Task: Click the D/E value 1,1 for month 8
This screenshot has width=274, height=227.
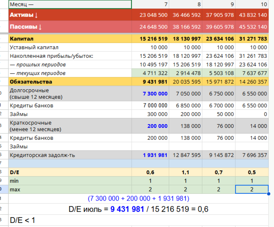Action: (185, 172)
